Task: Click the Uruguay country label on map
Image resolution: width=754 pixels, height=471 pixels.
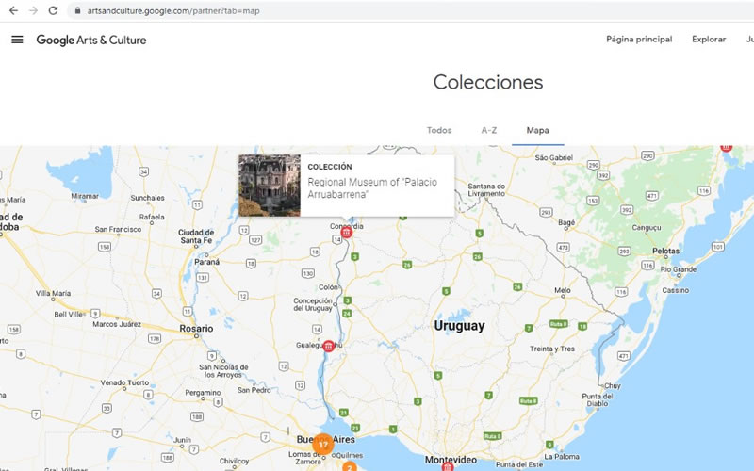Action: (459, 326)
